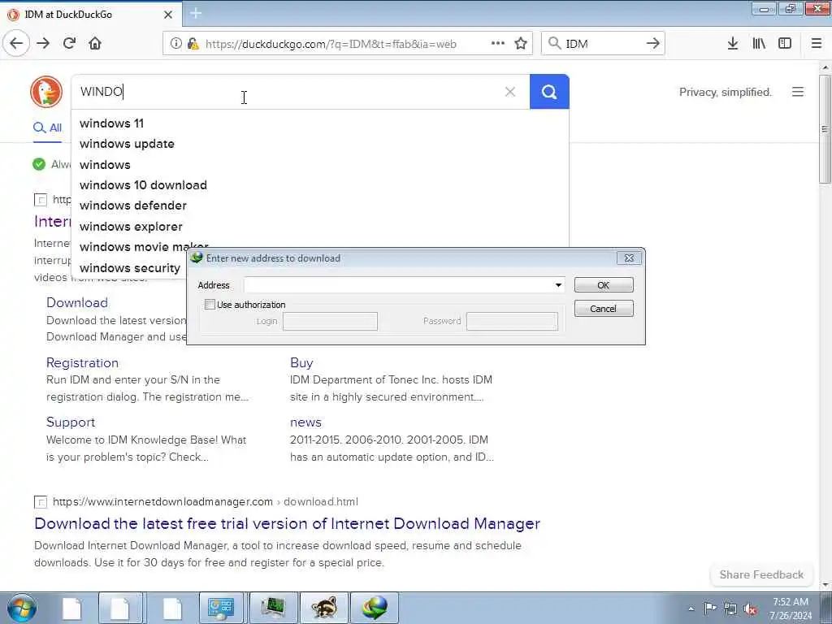The image size is (832, 624).
Task: Click the Privacy, simplified. text
Action: [x=726, y=92]
